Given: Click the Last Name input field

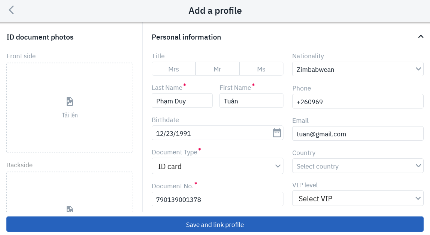Looking at the screenshot, I should (x=182, y=101).
